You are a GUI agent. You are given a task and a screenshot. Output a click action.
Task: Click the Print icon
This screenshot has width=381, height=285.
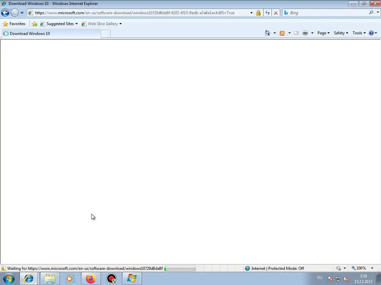(x=305, y=33)
